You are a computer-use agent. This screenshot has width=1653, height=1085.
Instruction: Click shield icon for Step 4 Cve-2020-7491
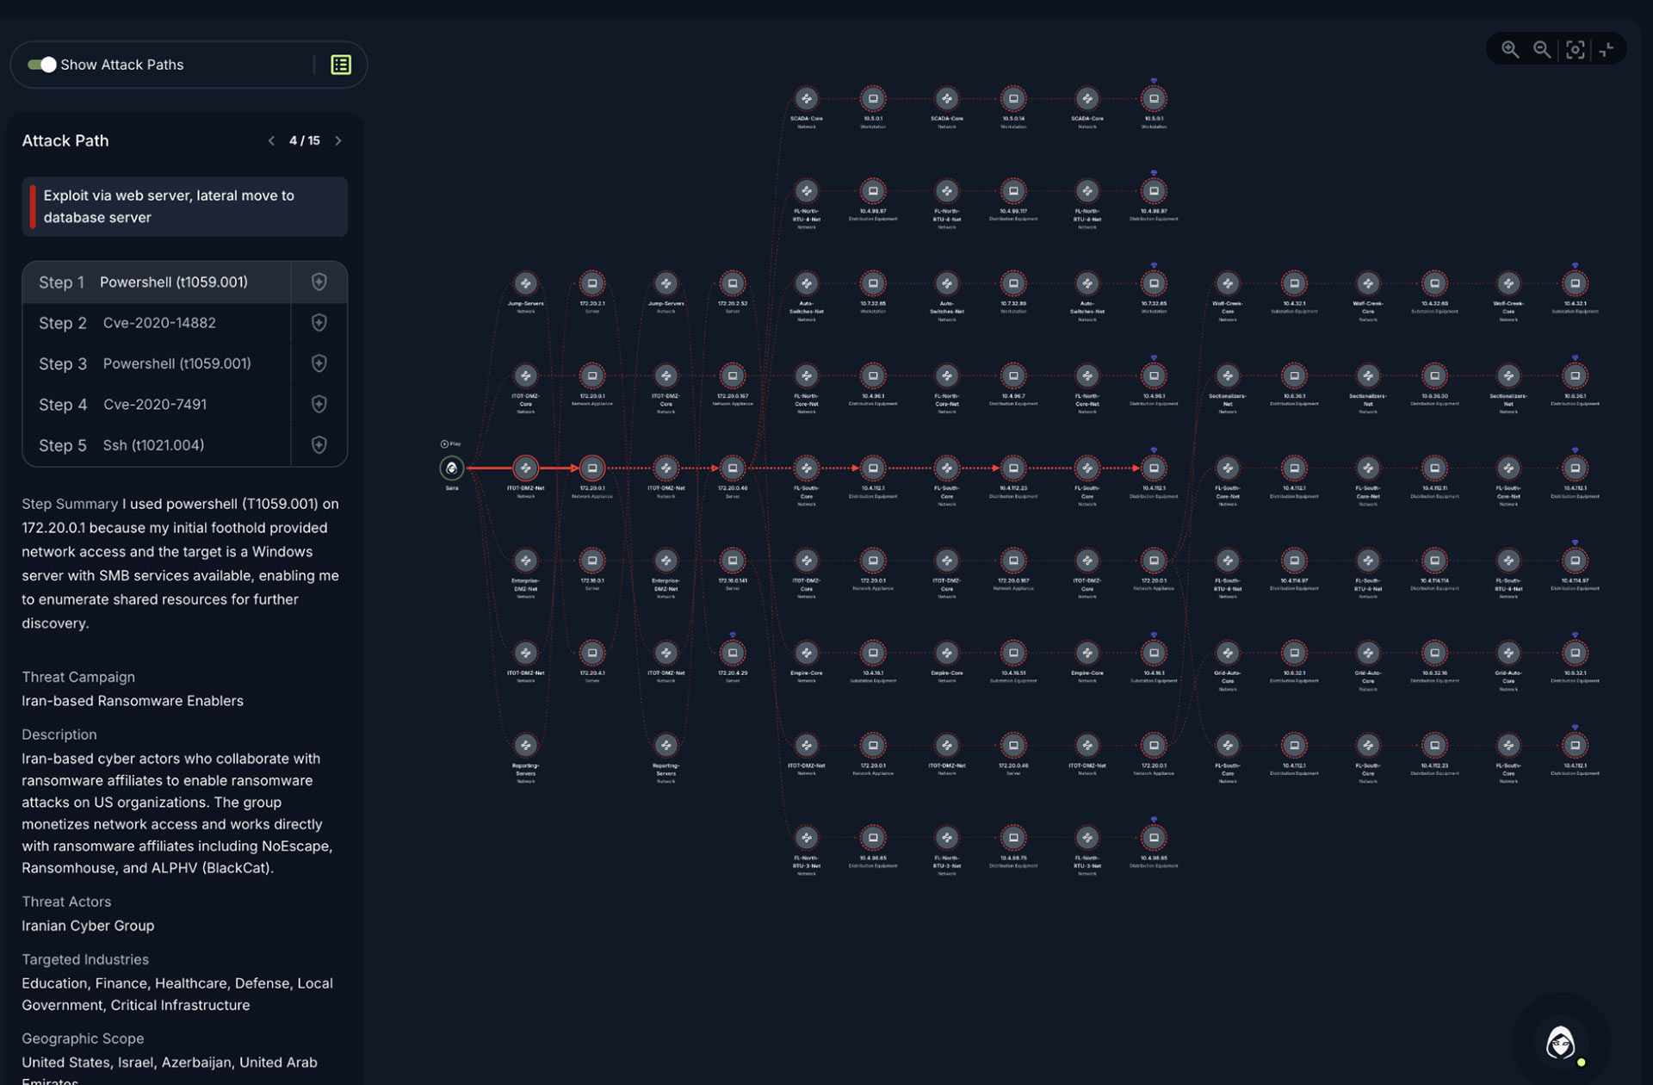tap(319, 405)
